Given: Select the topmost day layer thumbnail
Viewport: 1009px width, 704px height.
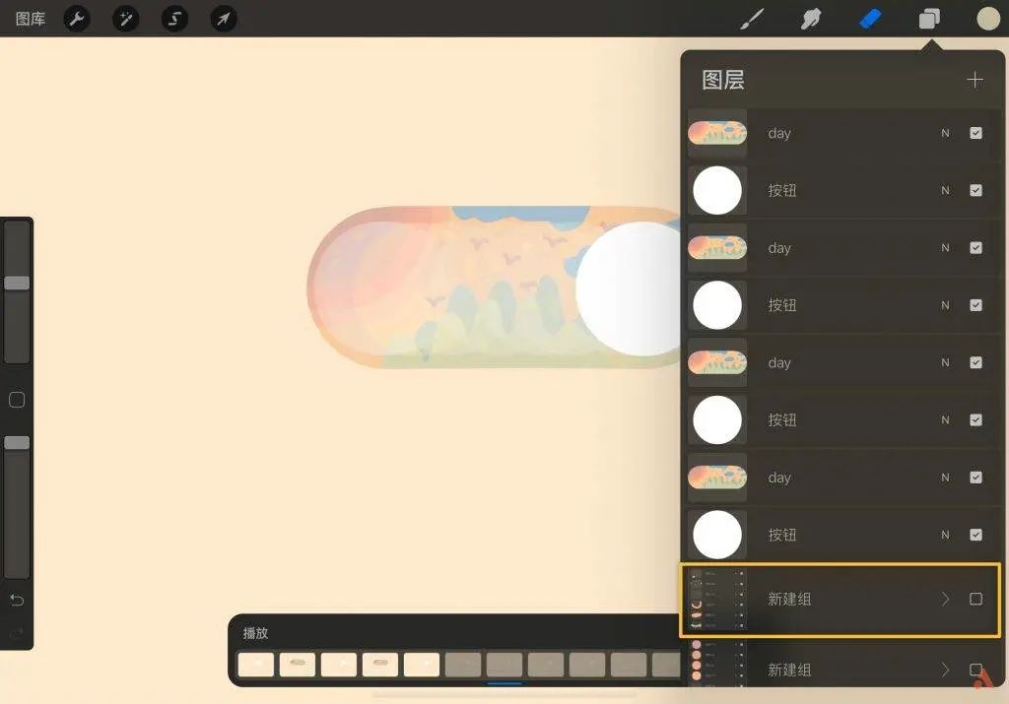Looking at the screenshot, I should coord(717,133).
